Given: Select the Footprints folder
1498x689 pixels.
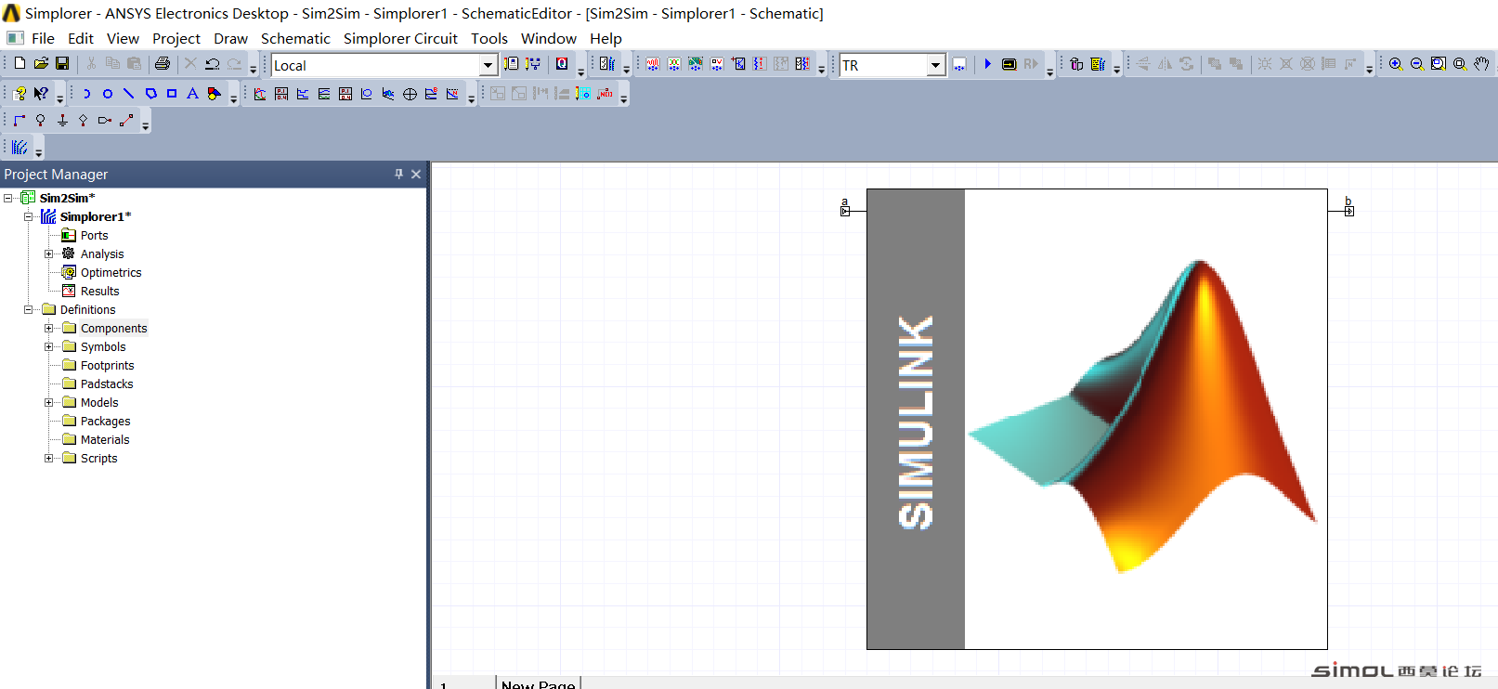Looking at the screenshot, I should pos(107,365).
